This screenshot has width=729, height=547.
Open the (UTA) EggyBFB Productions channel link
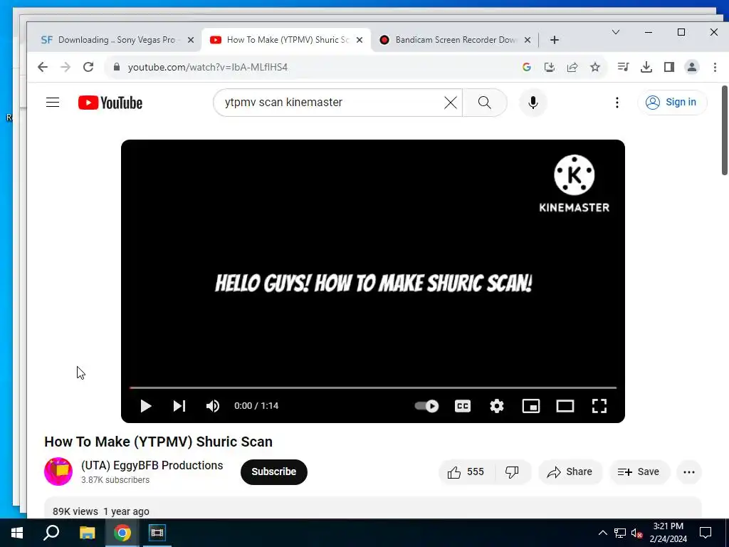click(x=152, y=465)
